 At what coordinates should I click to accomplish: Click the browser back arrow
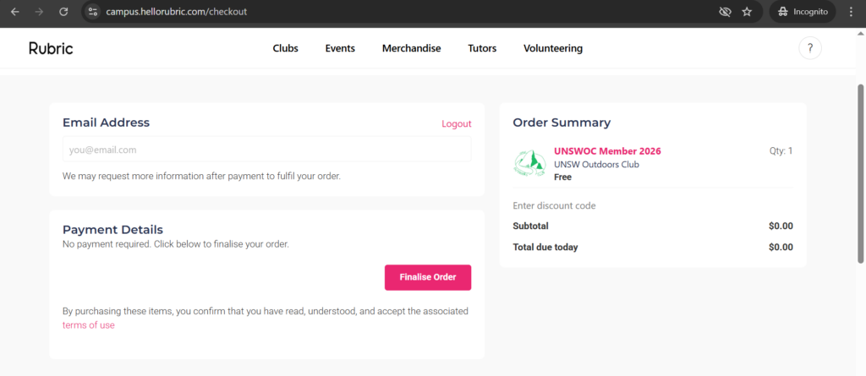tap(14, 13)
